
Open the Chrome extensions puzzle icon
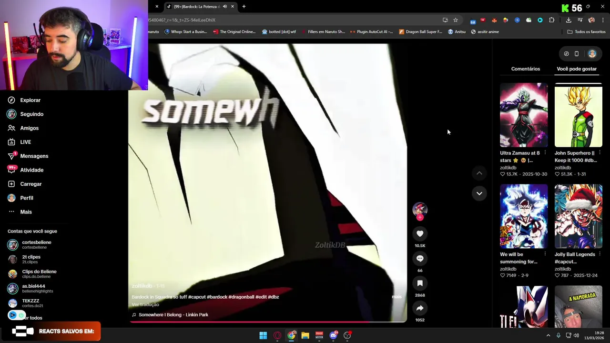[552, 20]
